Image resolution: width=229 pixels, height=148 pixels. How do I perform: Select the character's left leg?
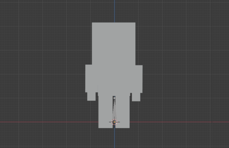coord(105,112)
